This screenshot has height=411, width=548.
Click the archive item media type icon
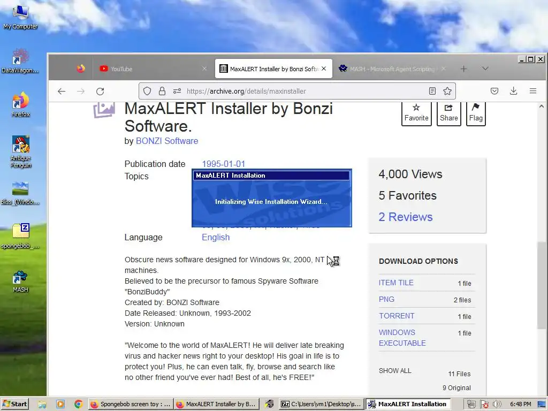point(104,110)
